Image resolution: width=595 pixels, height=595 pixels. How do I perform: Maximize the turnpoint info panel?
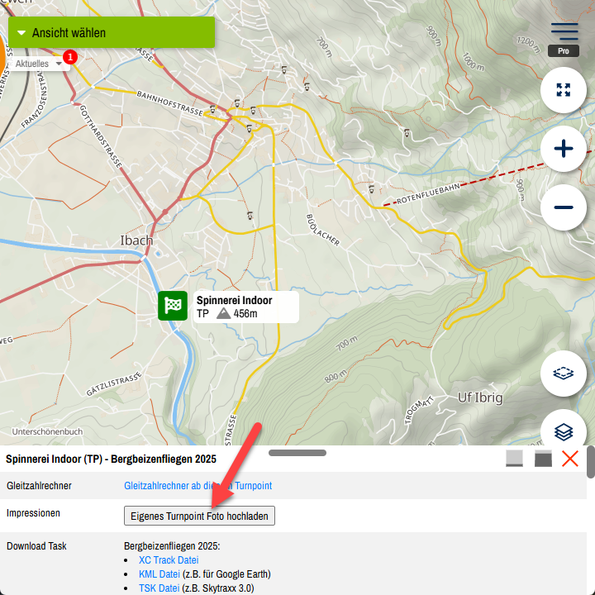pyautogui.click(x=543, y=459)
